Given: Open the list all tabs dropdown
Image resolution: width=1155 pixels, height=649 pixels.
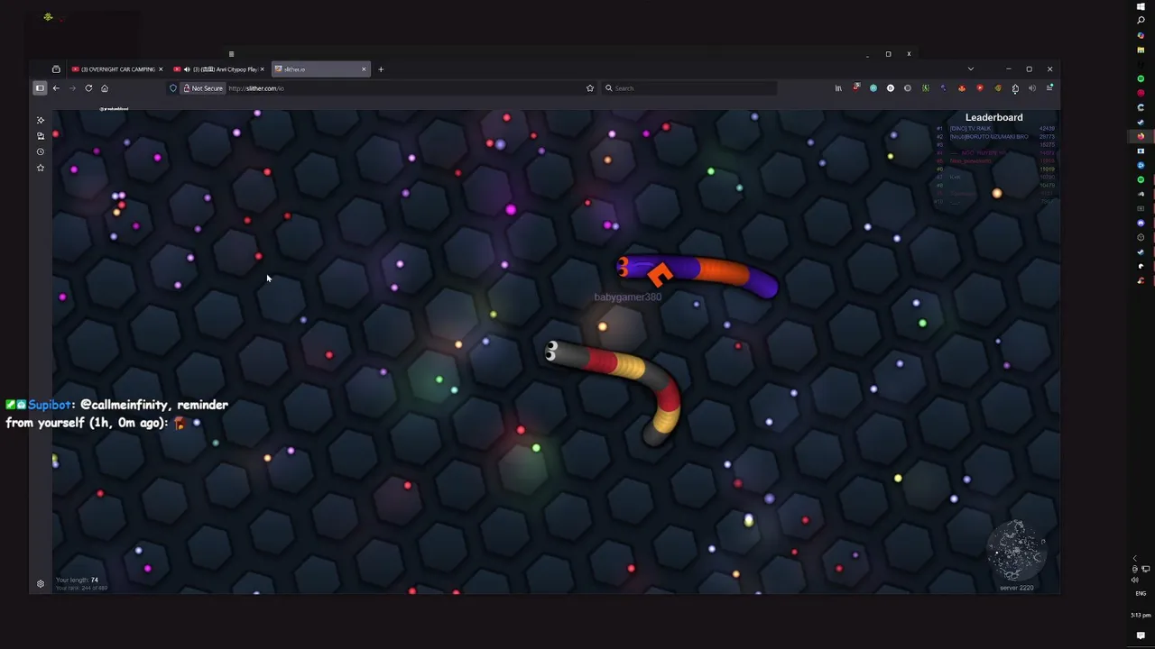Looking at the screenshot, I should click(x=970, y=69).
